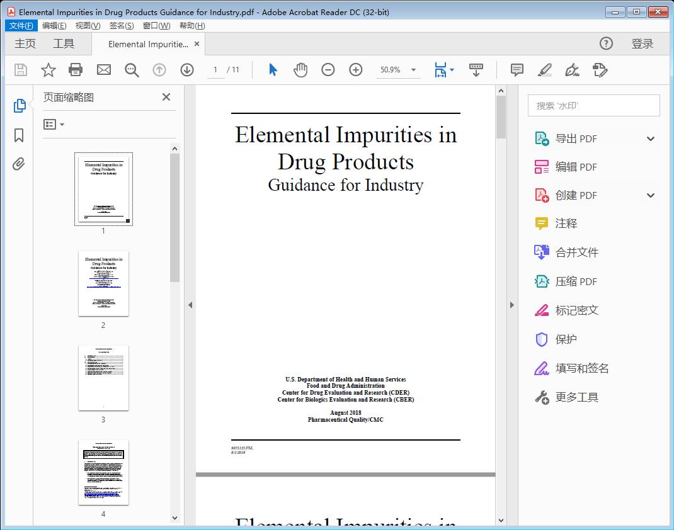Image resolution: width=674 pixels, height=530 pixels.
Task: Toggle the attachments paperclip panel
Action: [x=18, y=164]
